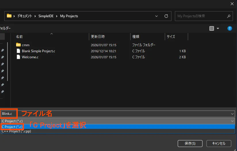Click My Projects in the breadcrumb
This screenshot has height=151, width=237.
(x=69, y=16)
